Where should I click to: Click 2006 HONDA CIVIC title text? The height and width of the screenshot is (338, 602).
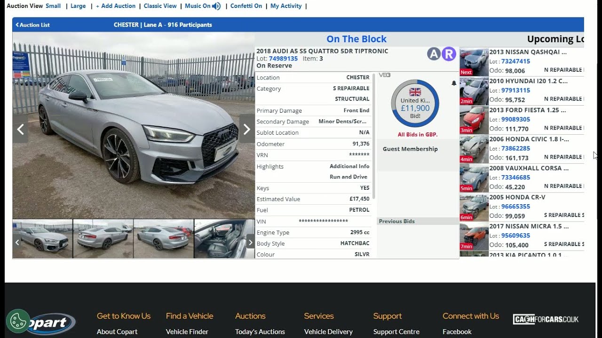point(529,139)
